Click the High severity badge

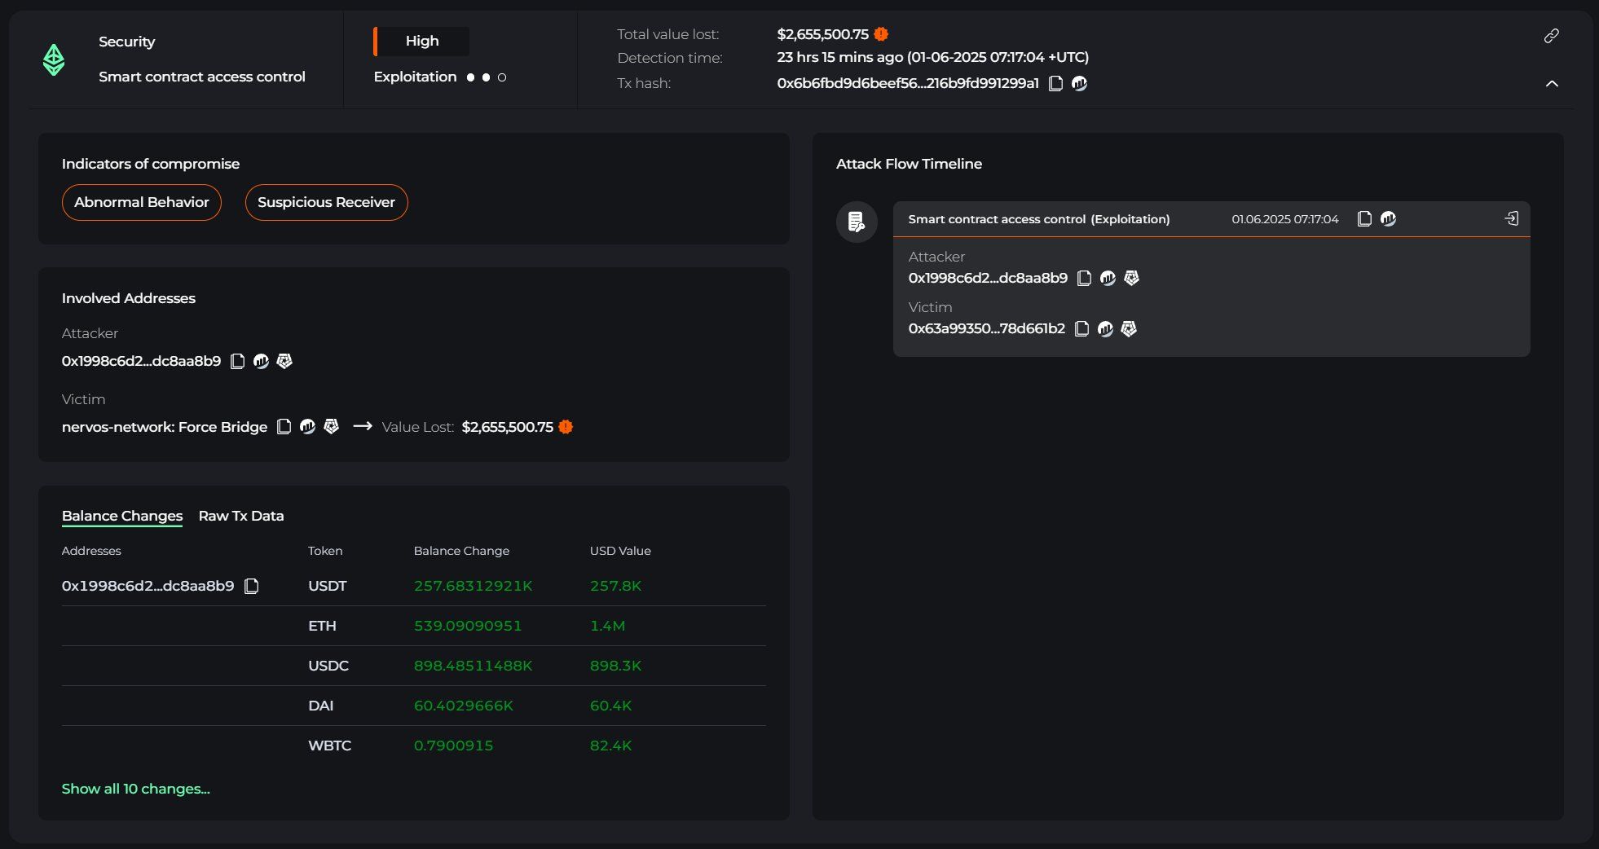point(421,41)
